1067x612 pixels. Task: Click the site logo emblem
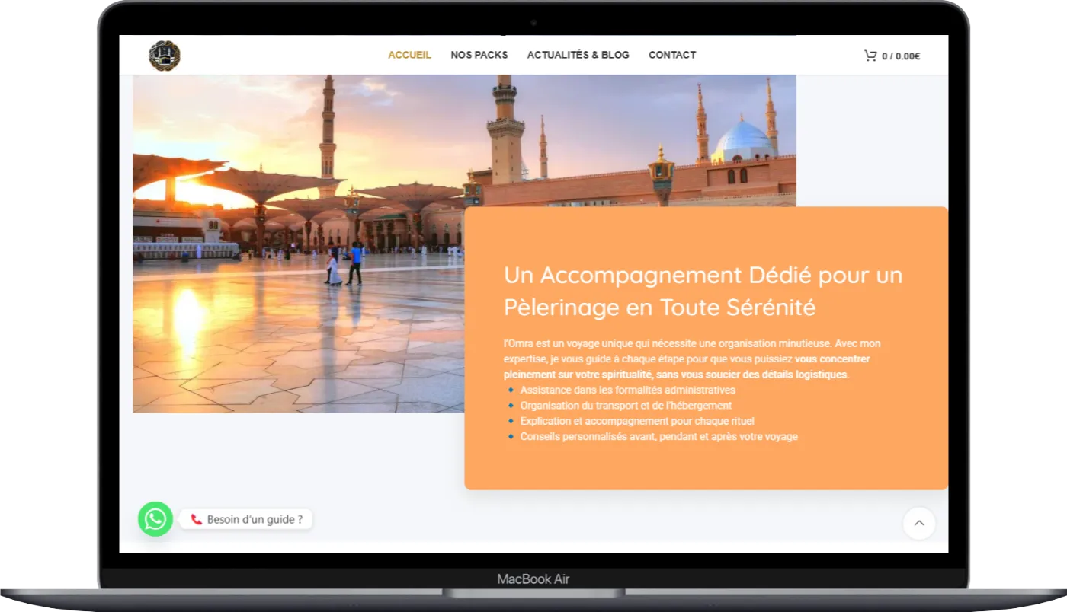point(164,56)
